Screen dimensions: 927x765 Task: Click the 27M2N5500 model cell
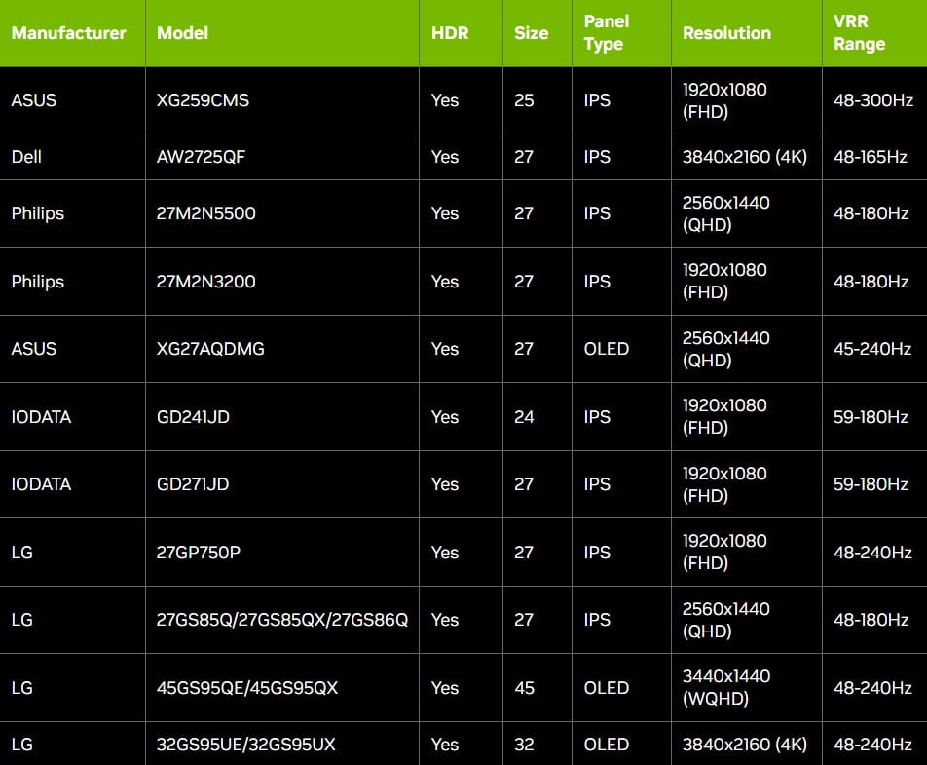[206, 213]
